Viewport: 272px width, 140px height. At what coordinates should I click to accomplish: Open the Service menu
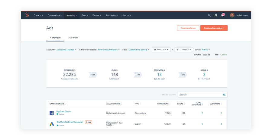(97, 15)
